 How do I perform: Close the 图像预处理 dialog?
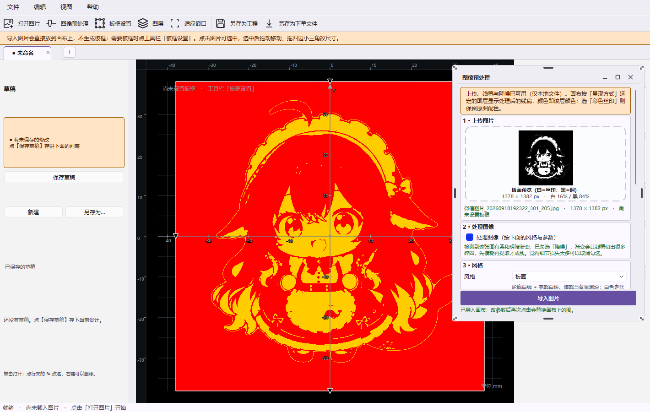tap(630, 77)
